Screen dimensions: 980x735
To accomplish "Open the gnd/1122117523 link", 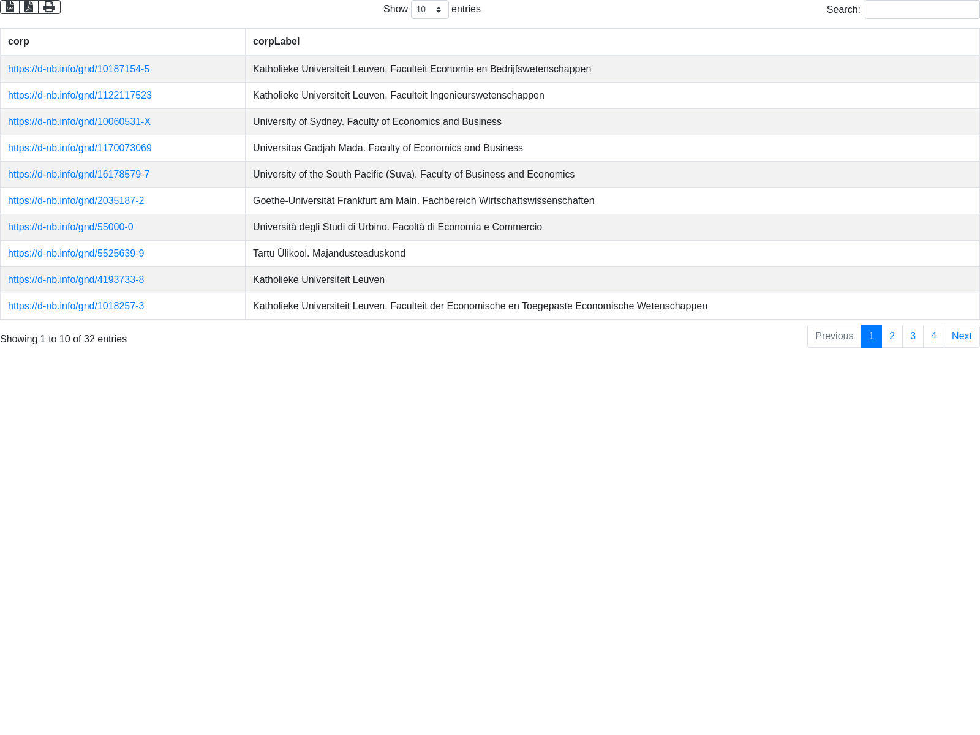I will pos(80,96).
